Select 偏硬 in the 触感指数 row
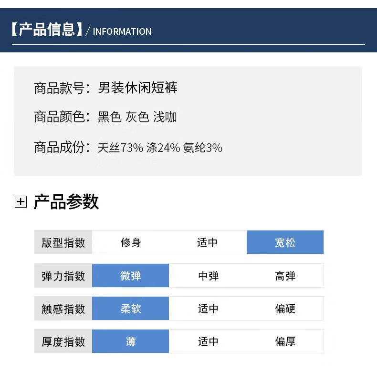377x370 pixels. coord(285,309)
